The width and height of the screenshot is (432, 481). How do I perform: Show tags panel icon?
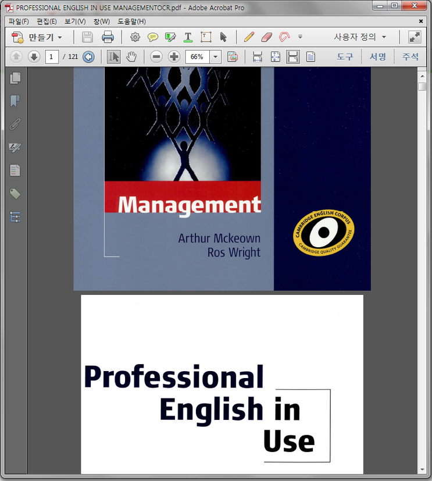coord(15,194)
